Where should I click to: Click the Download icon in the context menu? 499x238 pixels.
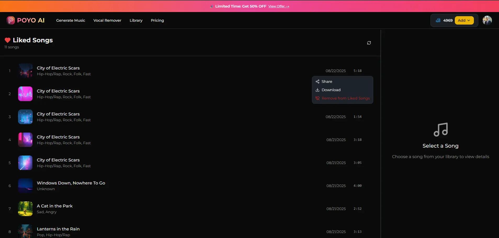click(317, 90)
